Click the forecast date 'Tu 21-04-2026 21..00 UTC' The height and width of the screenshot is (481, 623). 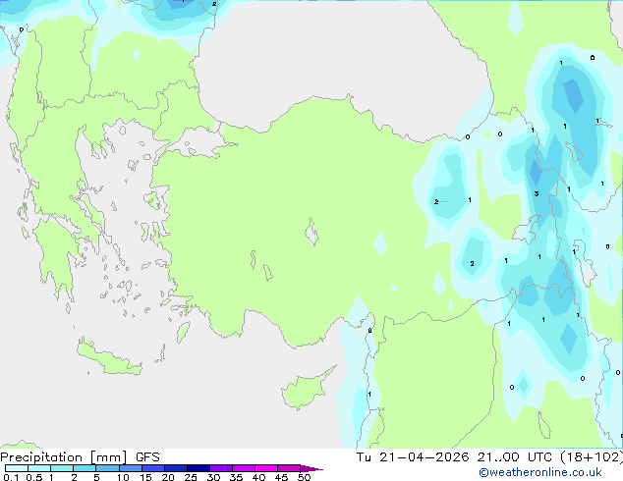coord(454,457)
